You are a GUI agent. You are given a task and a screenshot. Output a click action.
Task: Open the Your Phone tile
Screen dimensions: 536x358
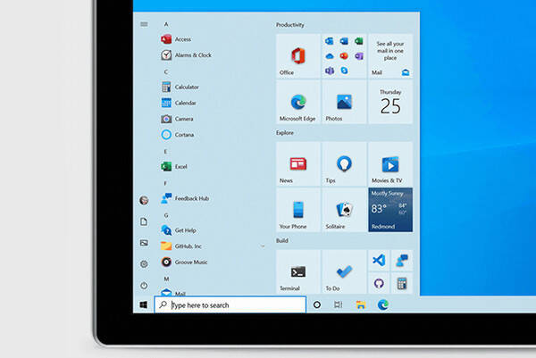pyautogui.click(x=298, y=211)
